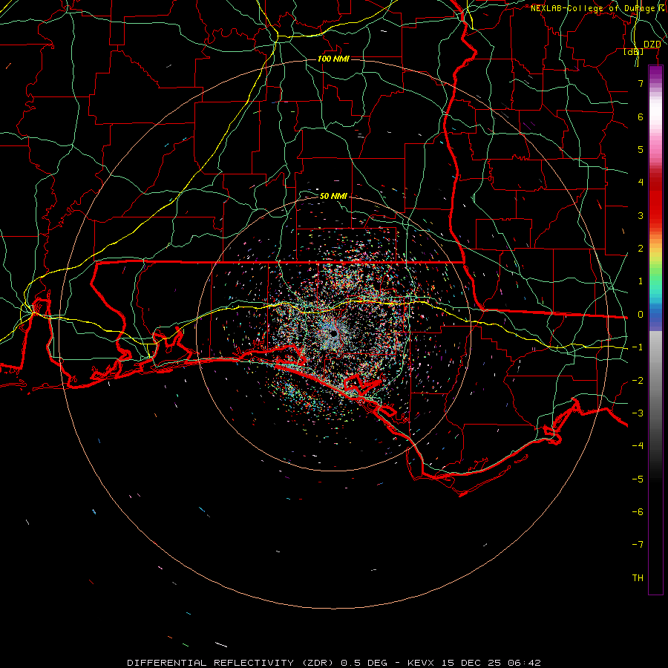
Task: Click the "0" value on the color scale
Action: 641,315
